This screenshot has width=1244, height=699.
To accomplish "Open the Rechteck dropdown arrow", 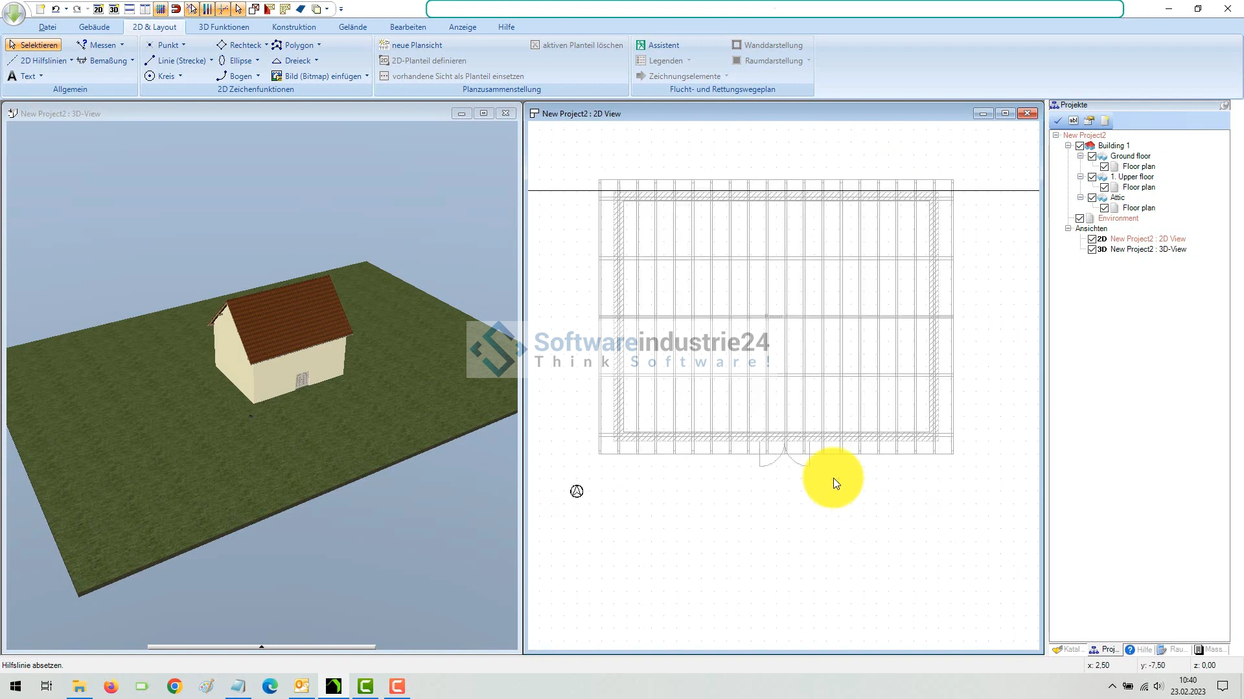I will (266, 45).
